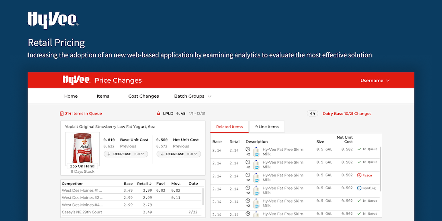442x221 pixels.
Task: Click the red Price status icon
Action: tap(359, 175)
